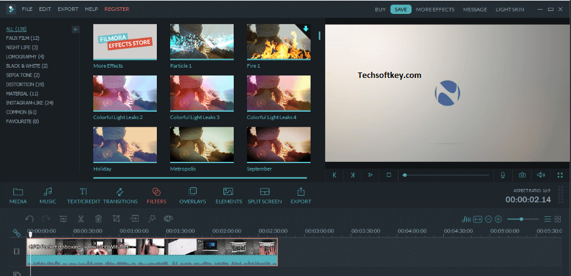Select the LOMOGRAPHY (4) category
Viewport: 571px width, 276px height.
[x=25, y=57]
